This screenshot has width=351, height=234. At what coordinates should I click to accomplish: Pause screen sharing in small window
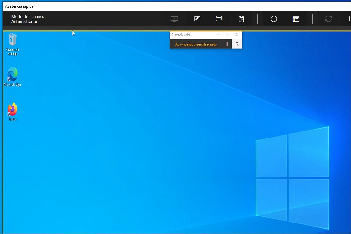[x=227, y=44]
